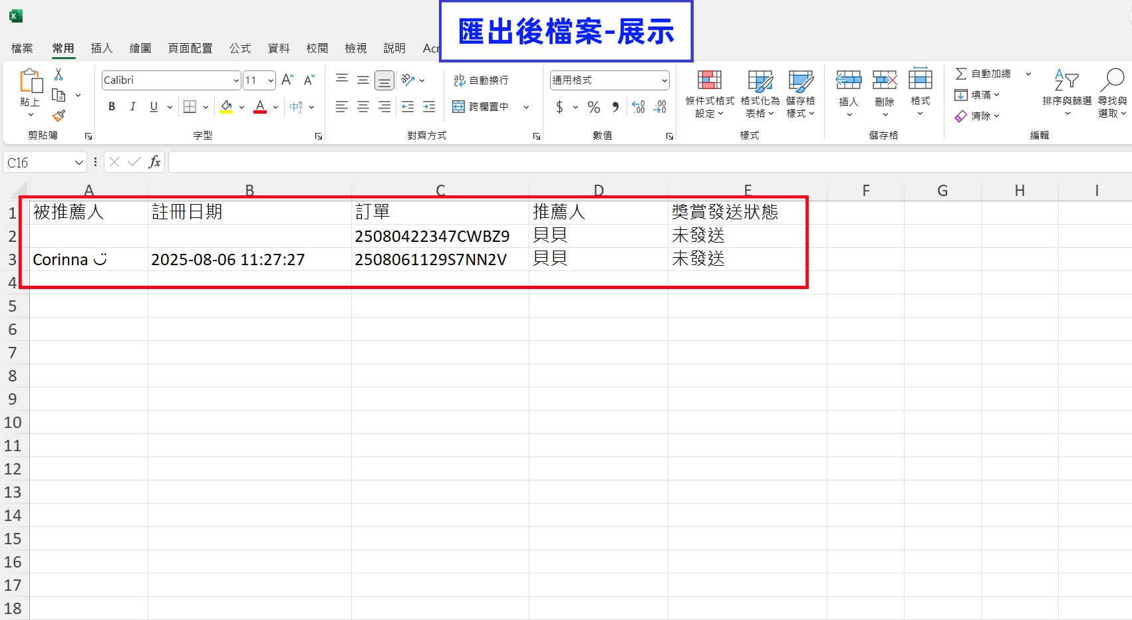1132x620 pixels.
Task: Click the 格式 format cells icon
Action: pyautogui.click(x=920, y=79)
